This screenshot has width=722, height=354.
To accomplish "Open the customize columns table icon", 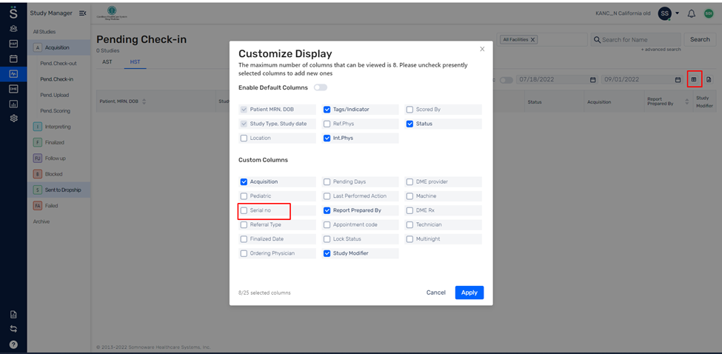I will [694, 80].
